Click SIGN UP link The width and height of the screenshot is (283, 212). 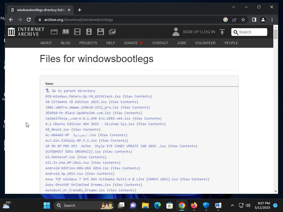tap(191, 32)
